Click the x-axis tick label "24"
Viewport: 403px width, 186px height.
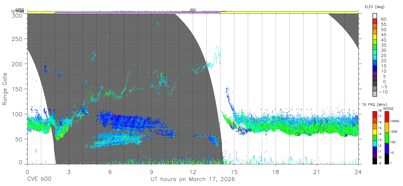click(x=358, y=172)
